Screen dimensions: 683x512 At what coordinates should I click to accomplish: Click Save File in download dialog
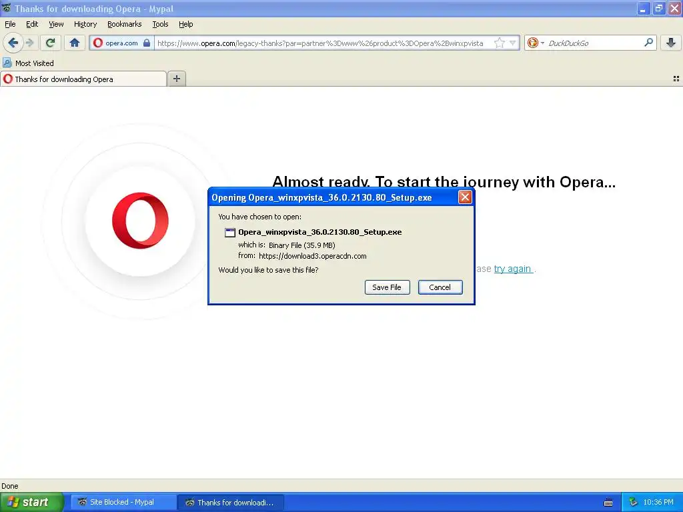tap(387, 287)
